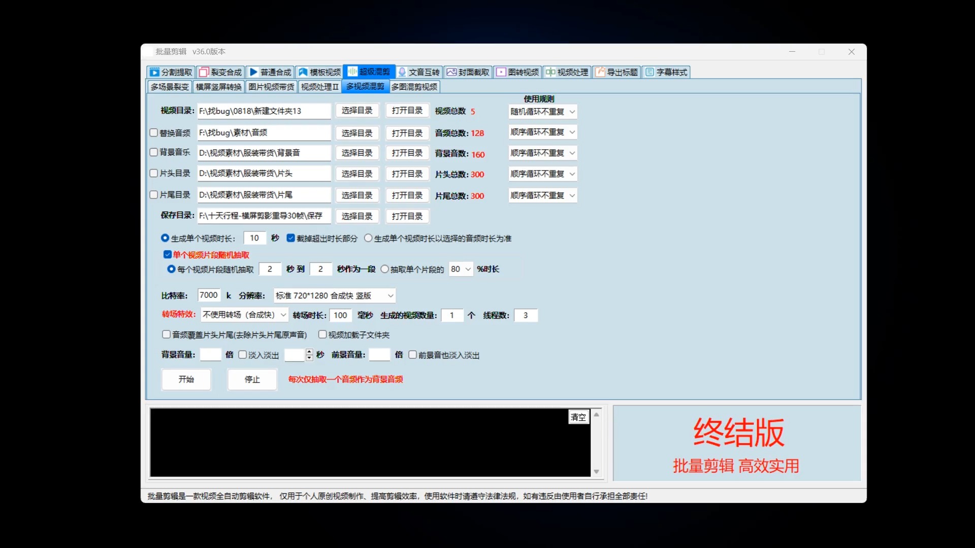Click 选择目录 for 替换音频 row
Screen dimensions: 975x548
click(x=357, y=133)
